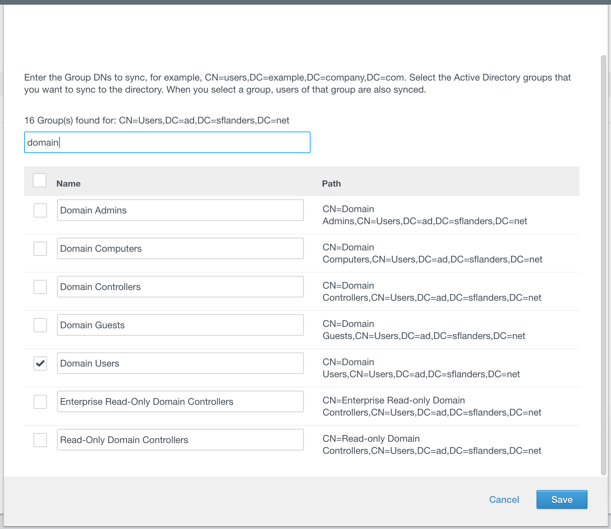Select the Domain Computers group checkbox
The height and width of the screenshot is (529, 611).
[x=40, y=249]
